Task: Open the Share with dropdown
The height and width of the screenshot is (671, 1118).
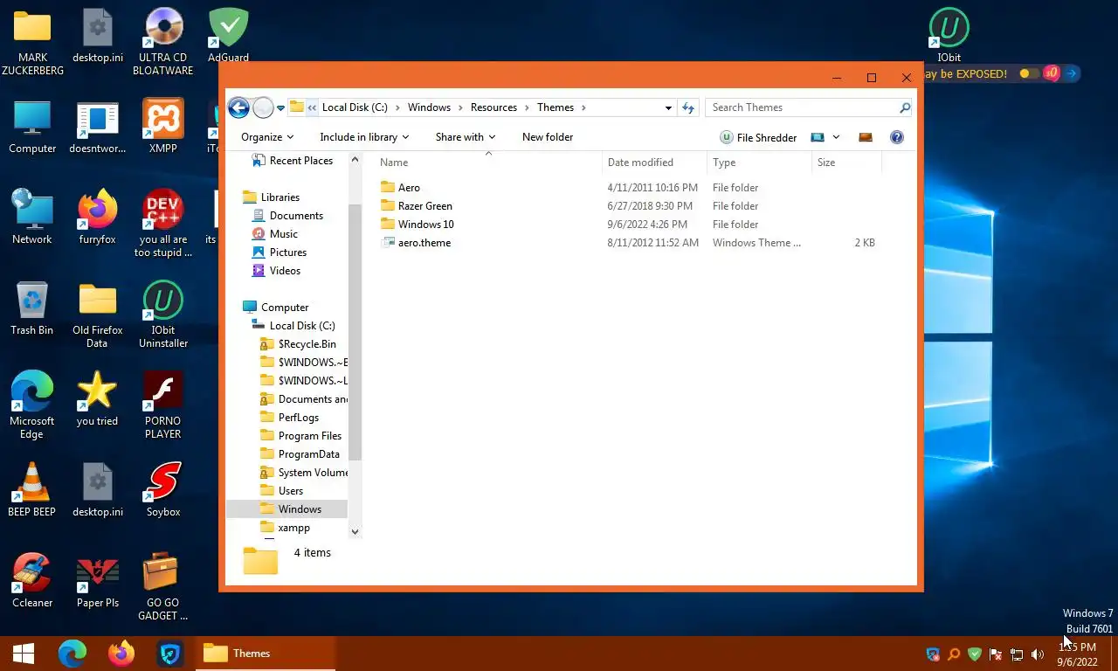Action: point(466,137)
